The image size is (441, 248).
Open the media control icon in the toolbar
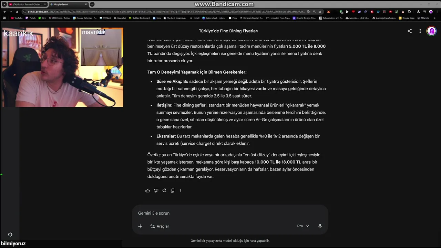pos(424,12)
